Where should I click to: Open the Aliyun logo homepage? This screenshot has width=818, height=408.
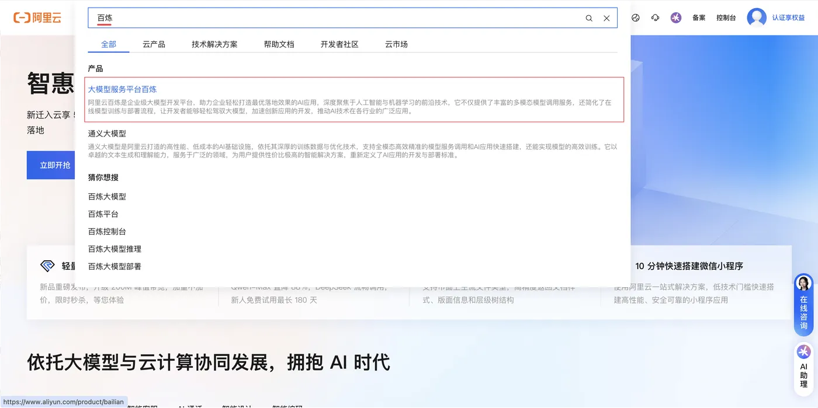pos(37,18)
